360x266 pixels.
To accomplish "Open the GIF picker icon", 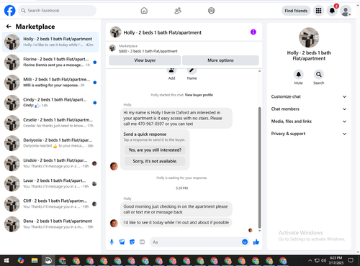I will click(x=142, y=242).
